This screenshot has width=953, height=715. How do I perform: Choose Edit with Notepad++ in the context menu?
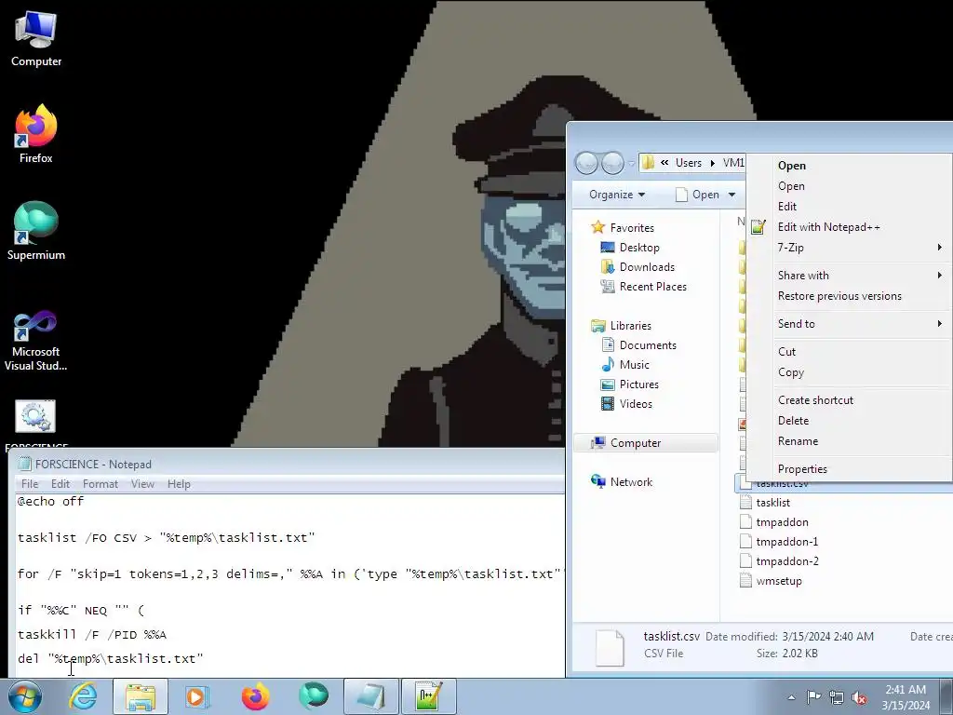pyautogui.click(x=849, y=227)
